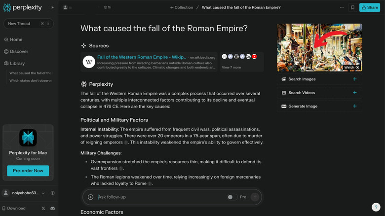Open account settings gear icon
Image resolution: width=385 pixels, height=216 pixels.
coord(52,193)
